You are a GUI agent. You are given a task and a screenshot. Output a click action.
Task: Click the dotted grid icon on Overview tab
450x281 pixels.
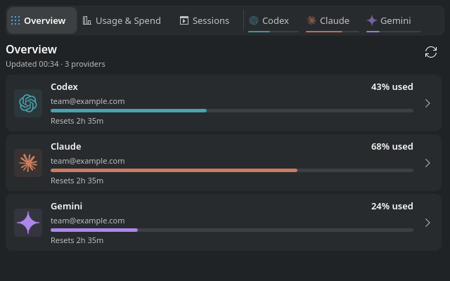pyautogui.click(x=15, y=20)
